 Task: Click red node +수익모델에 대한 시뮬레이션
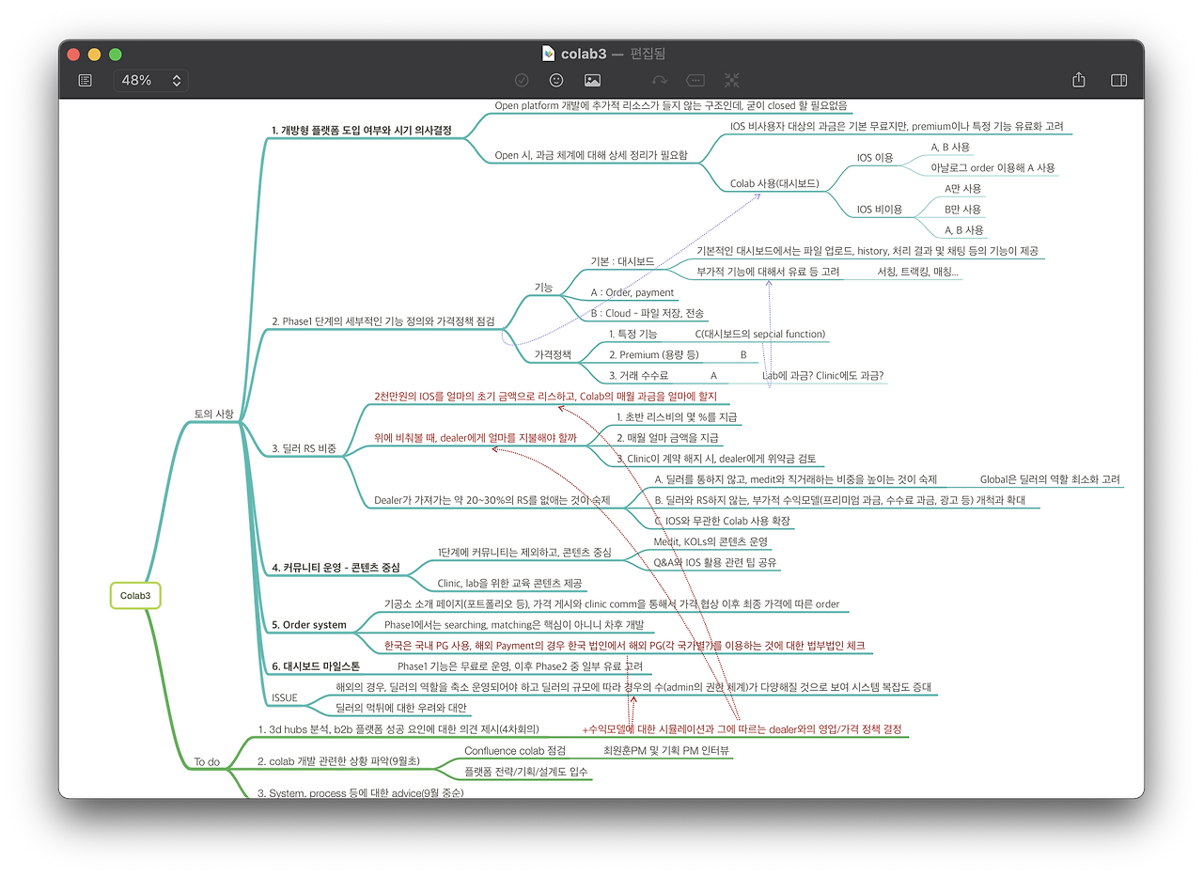[742, 728]
